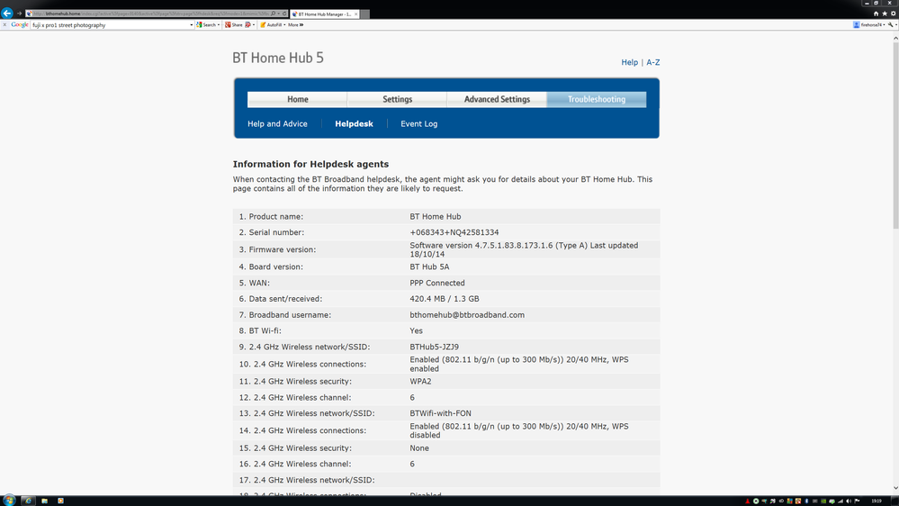Open the Event Log submenu
The image size is (899, 506).
coord(419,124)
